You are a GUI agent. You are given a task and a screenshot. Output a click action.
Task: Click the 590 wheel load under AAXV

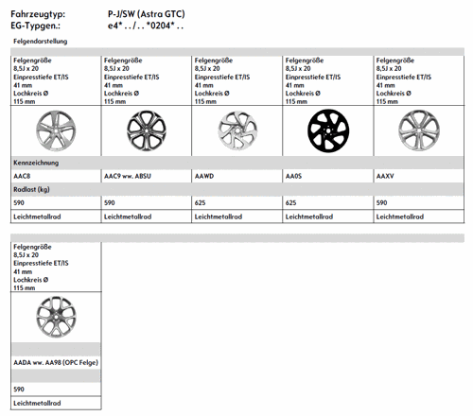point(381,203)
